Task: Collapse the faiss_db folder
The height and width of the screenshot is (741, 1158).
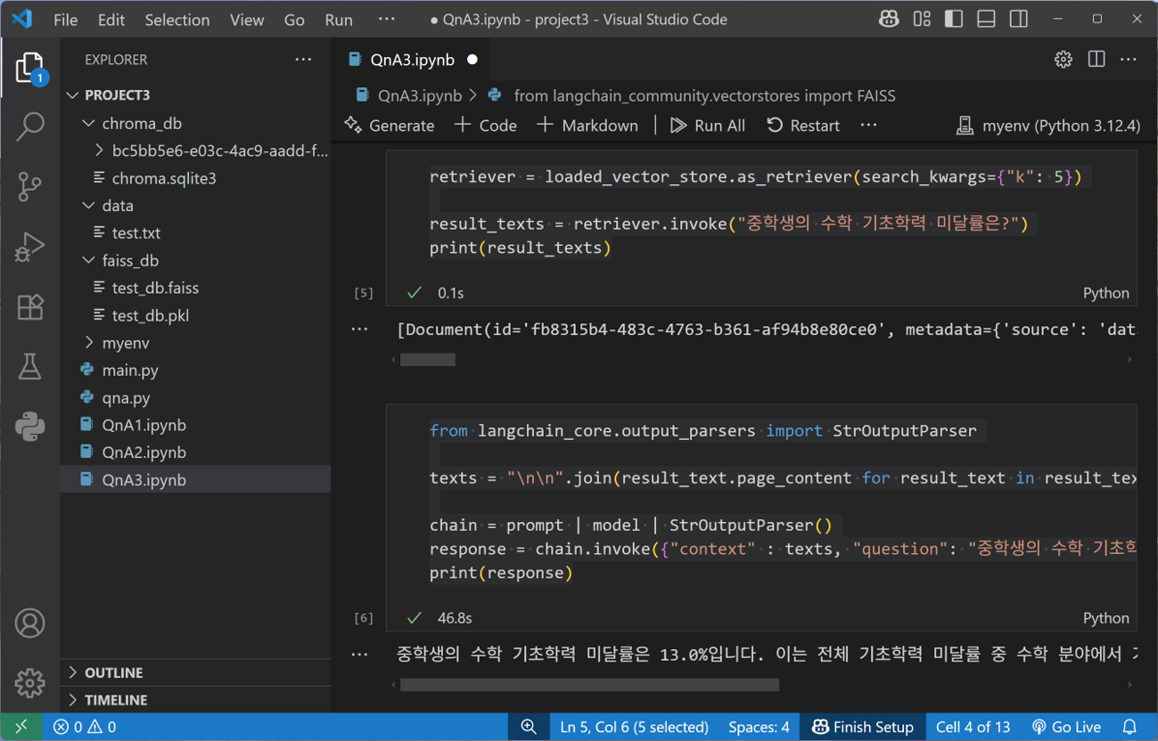Action: [195, 260]
